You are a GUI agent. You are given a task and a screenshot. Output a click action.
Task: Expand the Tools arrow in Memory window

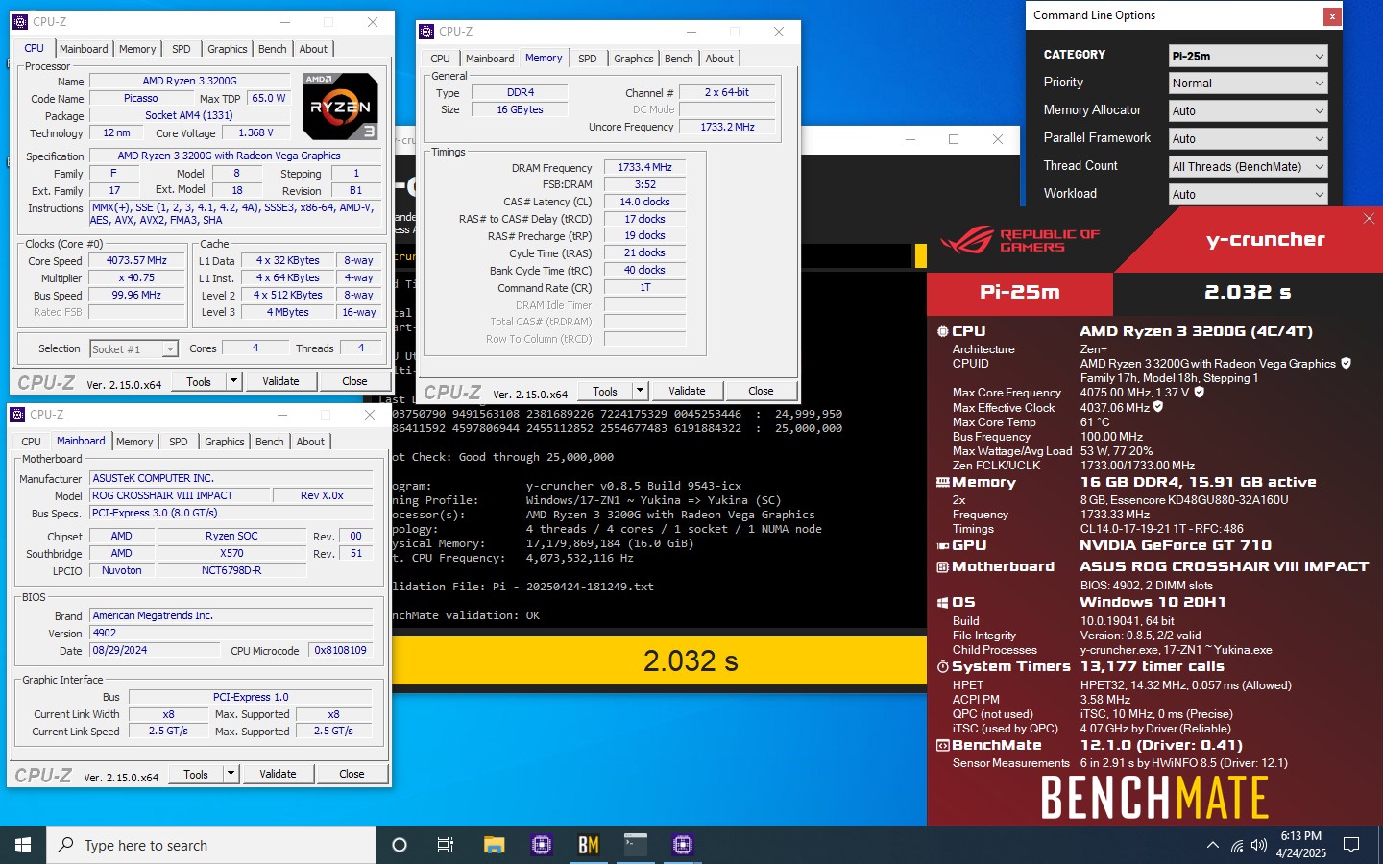tap(640, 391)
